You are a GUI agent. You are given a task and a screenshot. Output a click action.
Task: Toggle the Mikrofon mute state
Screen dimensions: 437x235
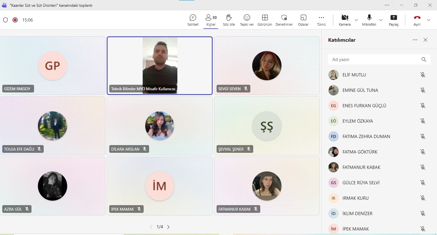(x=369, y=20)
